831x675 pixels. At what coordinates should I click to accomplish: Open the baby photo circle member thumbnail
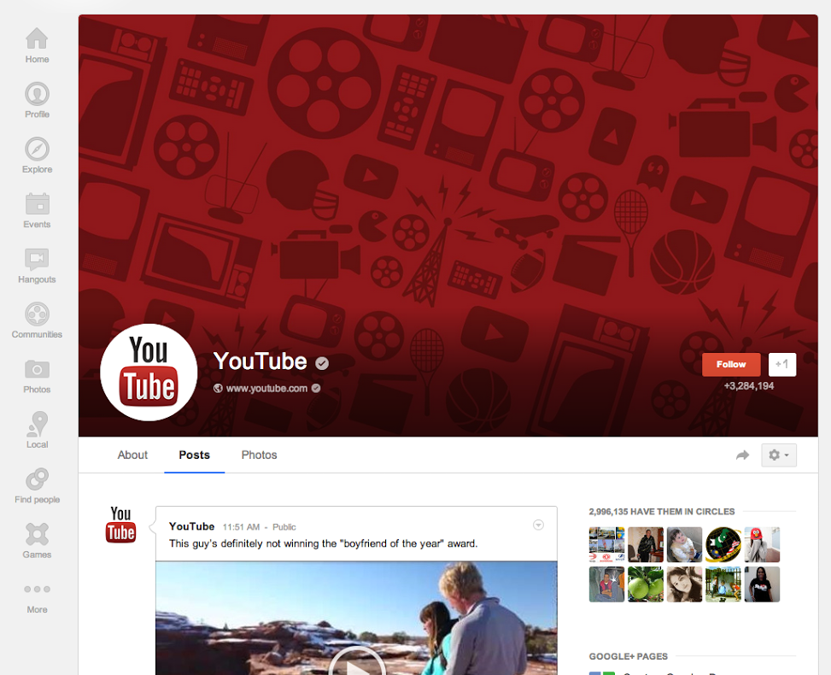point(684,544)
